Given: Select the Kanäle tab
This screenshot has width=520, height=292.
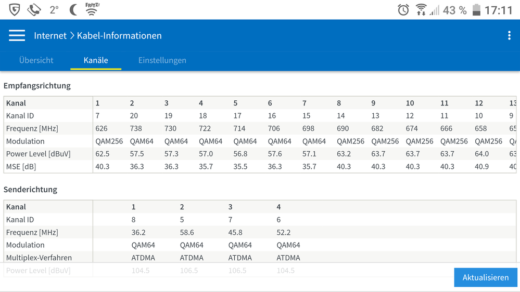Looking at the screenshot, I should (x=96, y=60).
